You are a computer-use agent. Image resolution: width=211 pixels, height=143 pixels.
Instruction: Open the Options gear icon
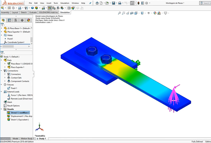[146, 3]
